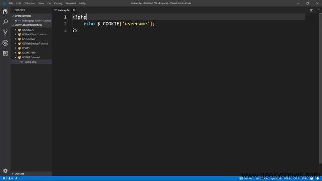The height and width of the screenshot is (181, 322).
Task: Click line number 2 in the gutter
Action: (65, 24)
